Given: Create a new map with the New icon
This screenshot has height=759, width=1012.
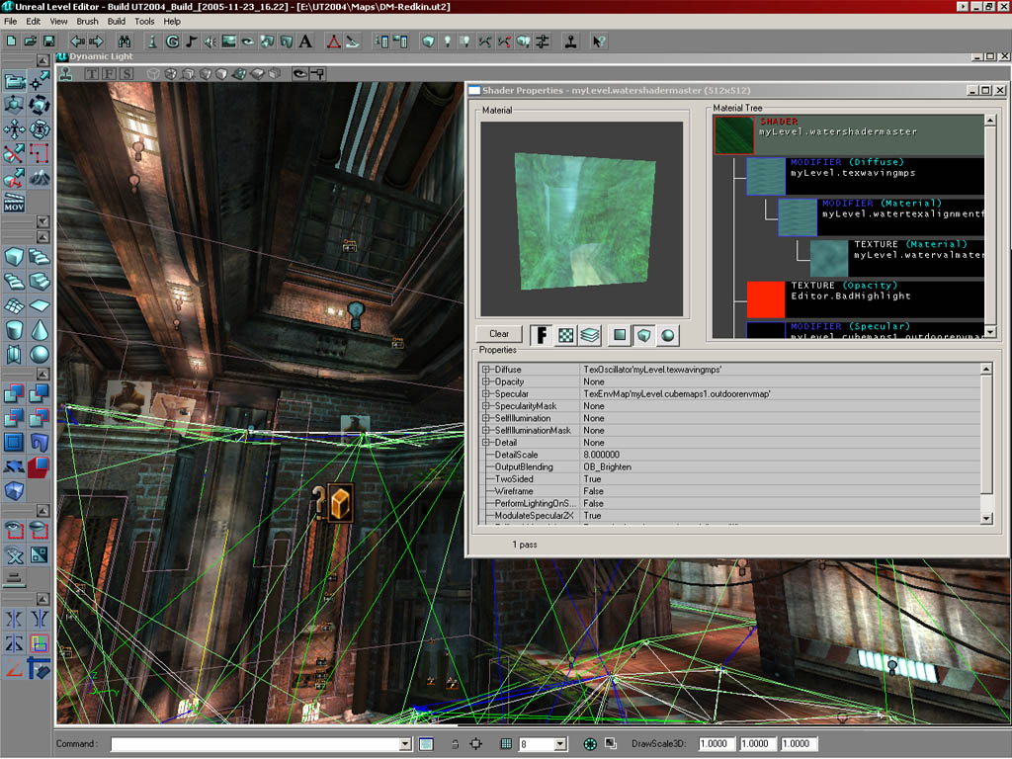Looking at the screenshot, I should [12, 42].
